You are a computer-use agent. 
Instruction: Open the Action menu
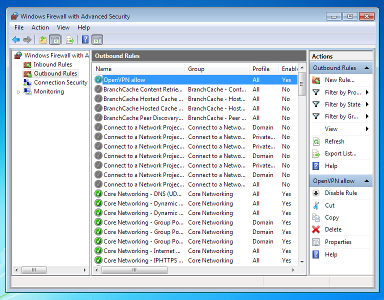point(40,27)
